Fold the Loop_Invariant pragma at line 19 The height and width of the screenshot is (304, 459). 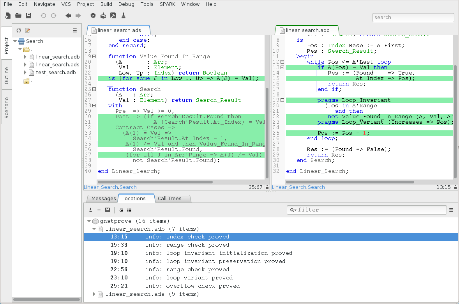coord(282,100)
